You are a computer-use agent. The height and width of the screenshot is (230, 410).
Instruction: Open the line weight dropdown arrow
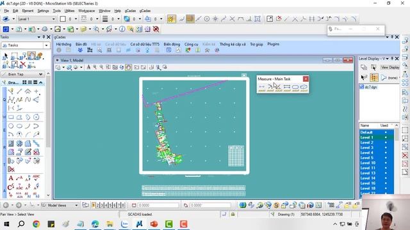pos(119,19)
